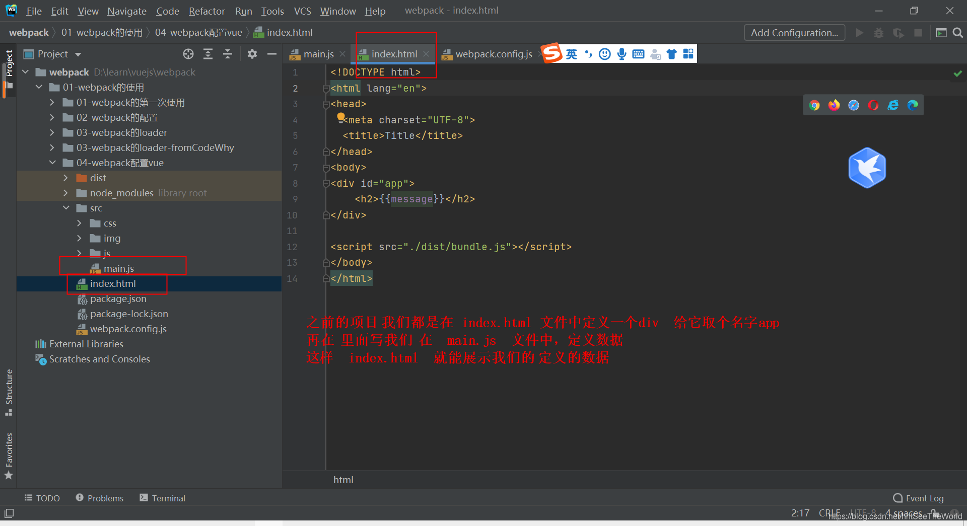Click Add Configuration button
967x526 pixels.
tap(794, 33)
